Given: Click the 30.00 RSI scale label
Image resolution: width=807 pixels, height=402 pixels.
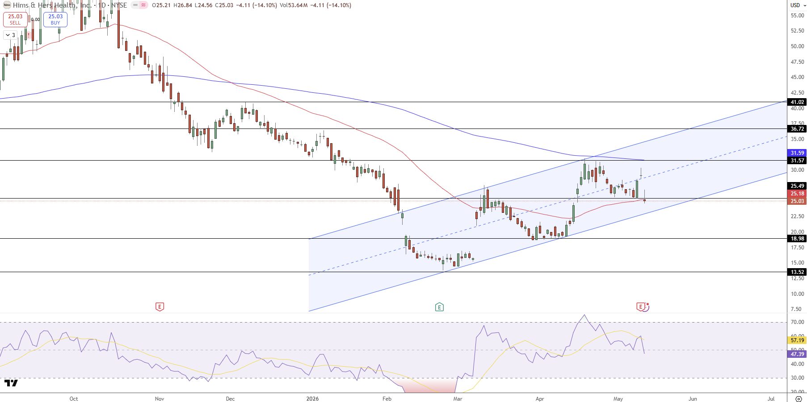Looking at the screenshot, I should [x=797, y=378].
